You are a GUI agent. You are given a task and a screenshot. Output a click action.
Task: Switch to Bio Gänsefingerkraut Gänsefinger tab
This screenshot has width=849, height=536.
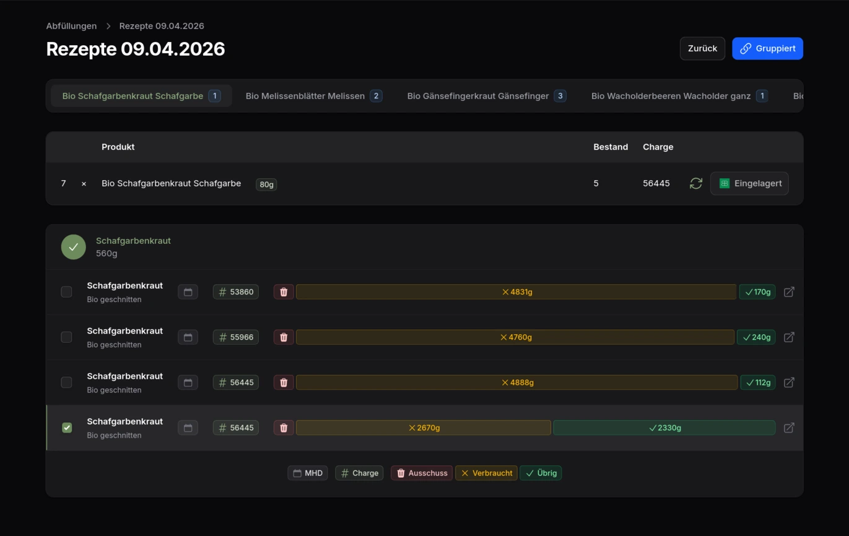tap(486, 96)
